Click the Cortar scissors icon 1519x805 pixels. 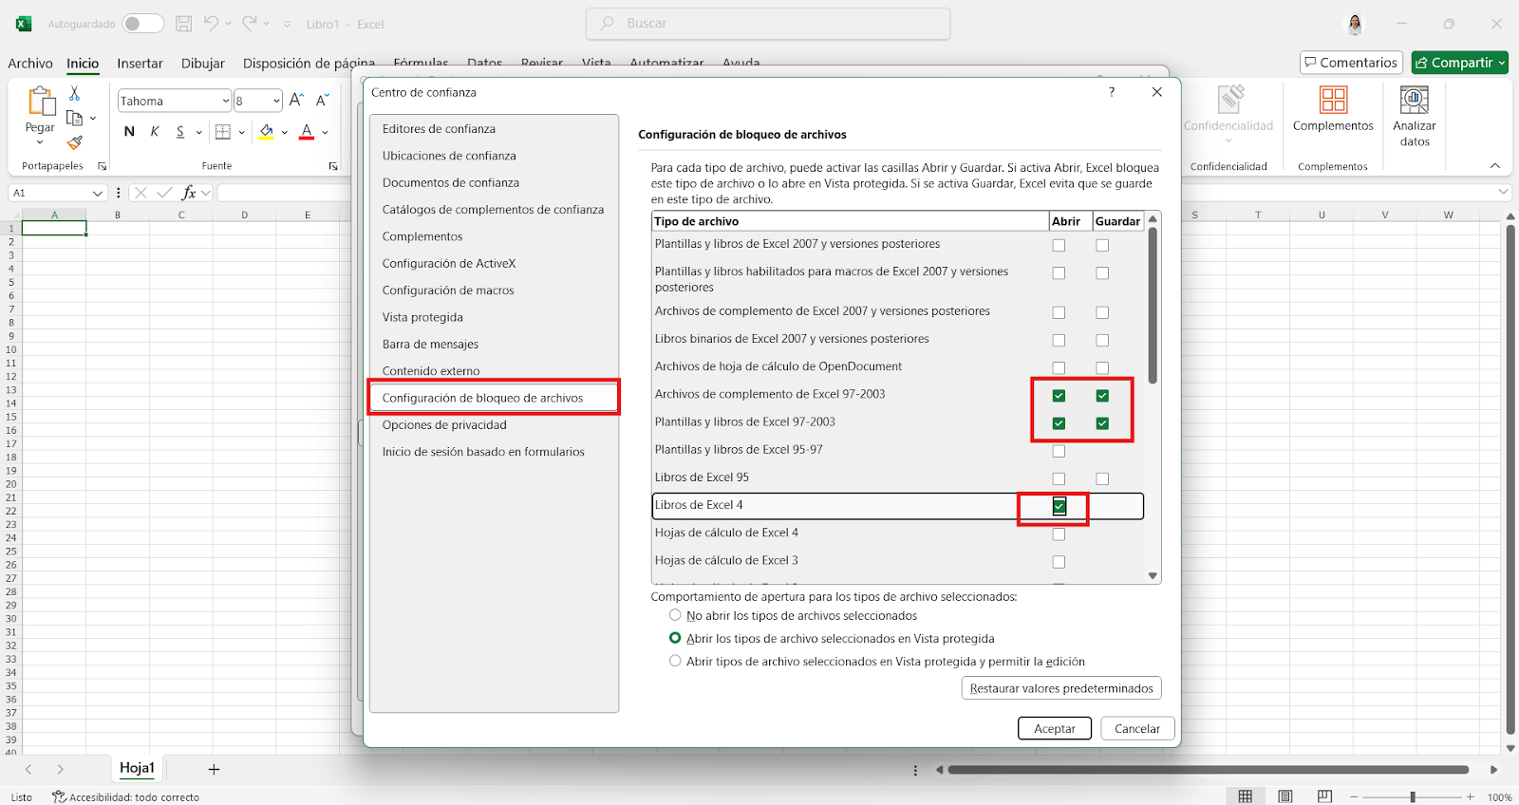pos(74,93)
